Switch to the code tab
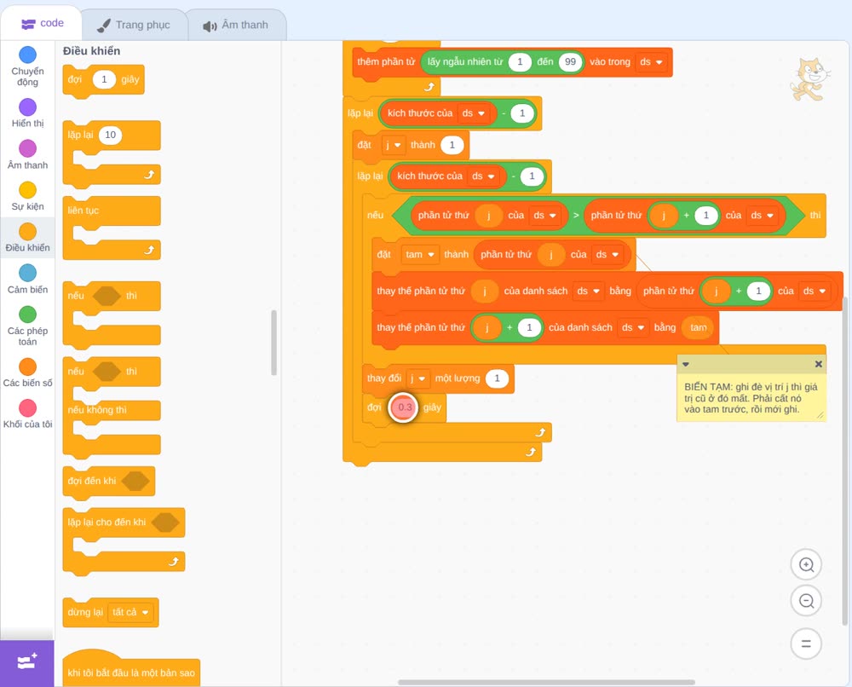 click(42, 23)
